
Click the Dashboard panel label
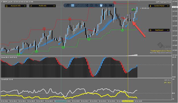point(159,30)
